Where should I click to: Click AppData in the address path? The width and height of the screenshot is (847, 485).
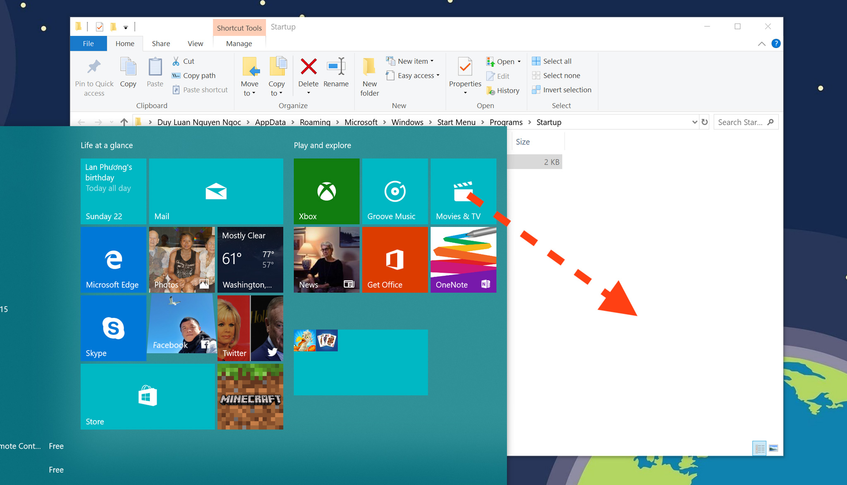[270, 122]
